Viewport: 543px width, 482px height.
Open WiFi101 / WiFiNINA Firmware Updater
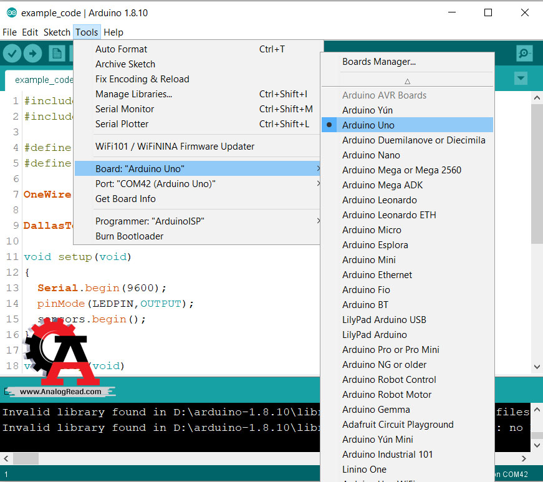coord(197,146)
